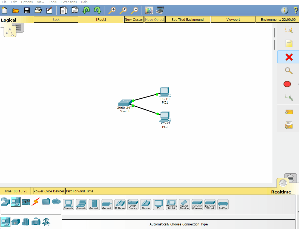Click the Save floppy disk icon
299x229 pixels.
click(27, 11)
